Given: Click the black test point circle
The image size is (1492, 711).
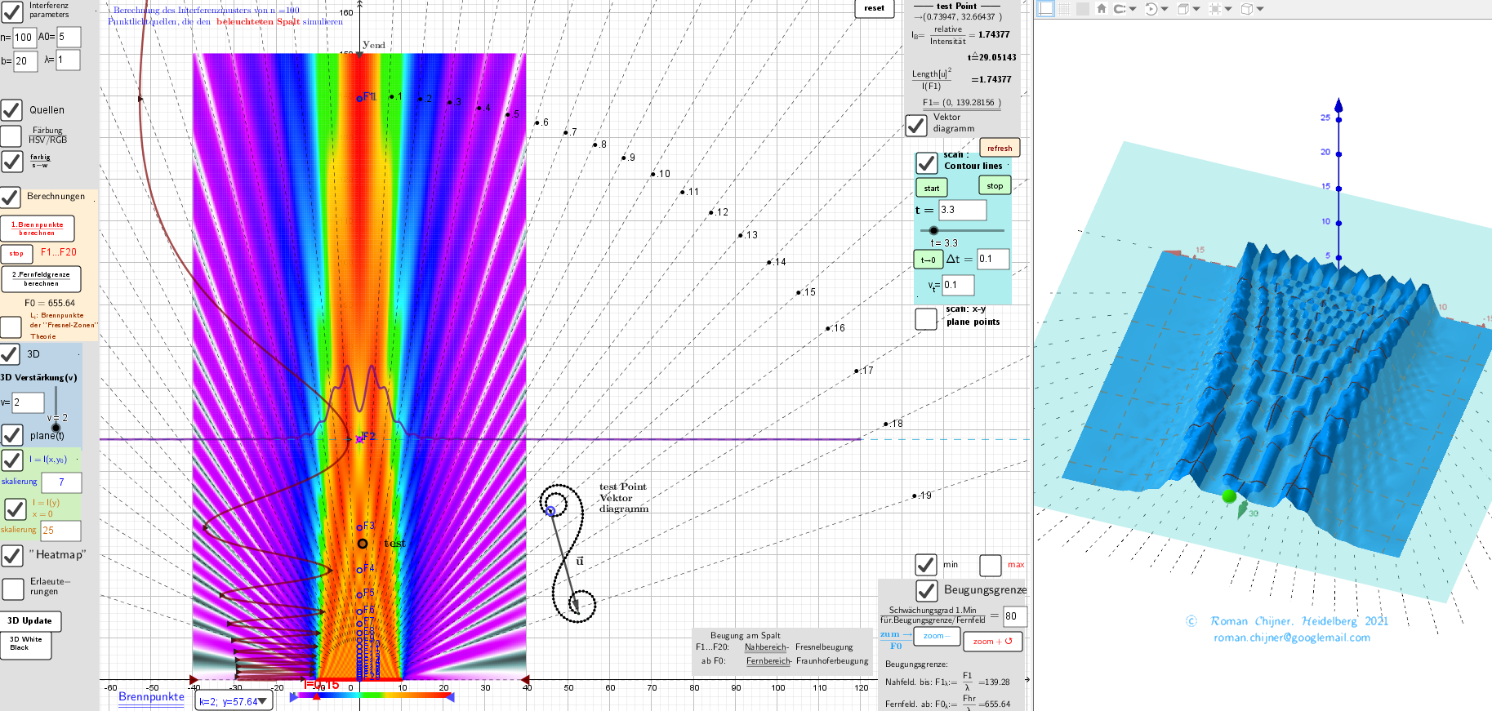Looking at the screenshot, I should pyautogui.click(x=363, y=543).
